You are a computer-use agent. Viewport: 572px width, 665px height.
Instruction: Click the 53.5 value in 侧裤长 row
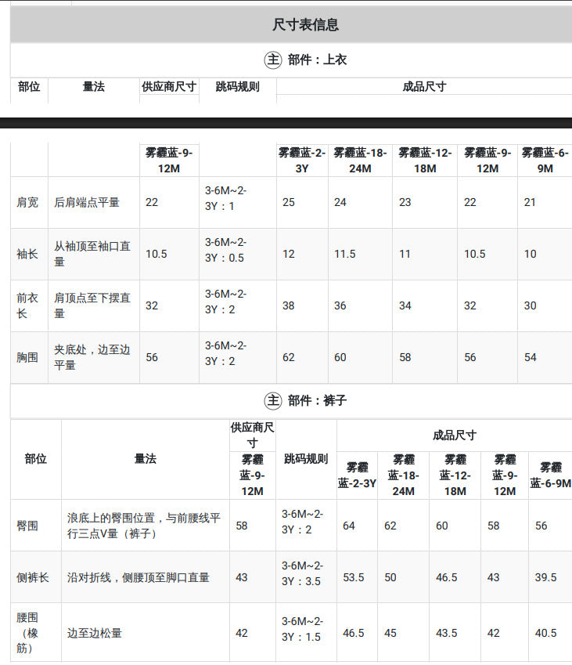click(x=354, y=577)
